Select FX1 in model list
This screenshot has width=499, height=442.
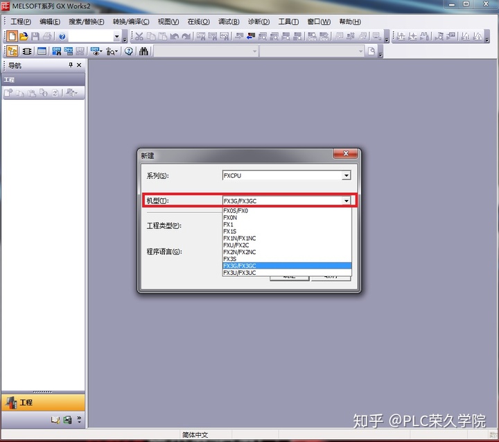click(x=287, y=224)
